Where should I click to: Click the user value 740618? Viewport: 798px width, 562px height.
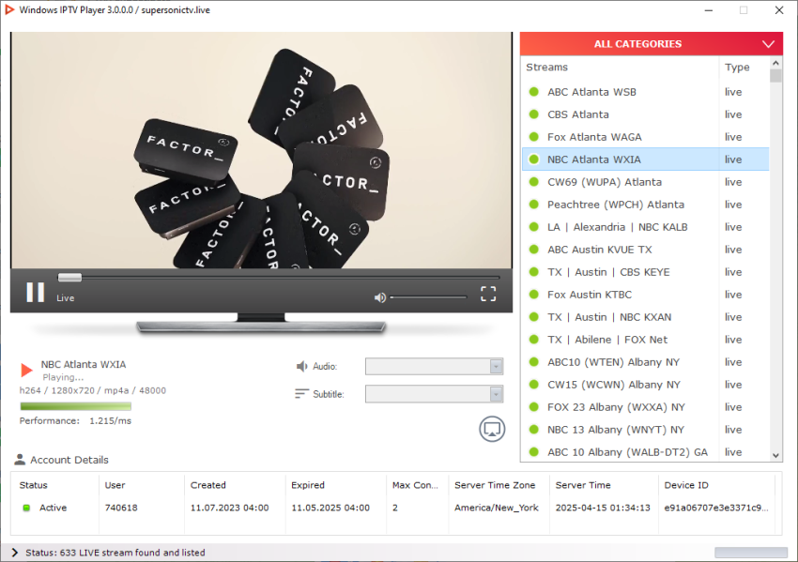coord(121,508)
